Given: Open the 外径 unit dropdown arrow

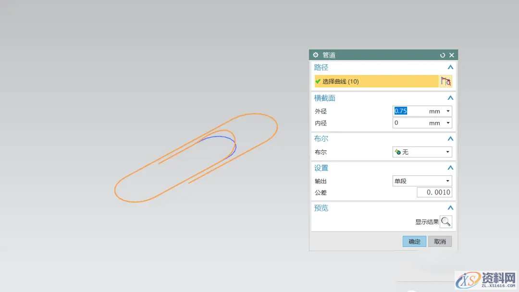Looking at the screenshot, I should [448, 111].
